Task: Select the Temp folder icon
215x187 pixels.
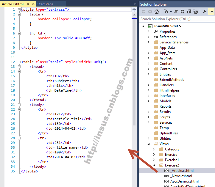Action: click(x=156, y=128)
